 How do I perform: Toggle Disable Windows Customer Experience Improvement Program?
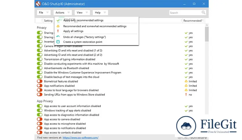pyautogui.click(x=40, y=72)
